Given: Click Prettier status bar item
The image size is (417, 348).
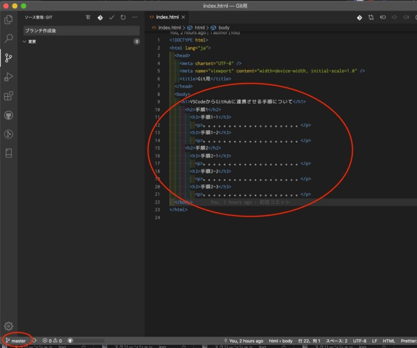Looking at the screenshot, I should [x=409, y=341].
